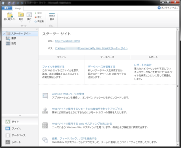
Task: Click the Web ホスティングを見つける link
Action: pyautogui.click(x=82, y=123)
